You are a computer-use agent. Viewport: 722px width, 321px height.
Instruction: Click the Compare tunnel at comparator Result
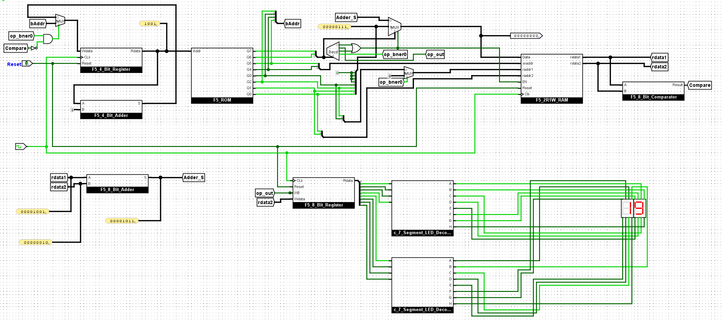(x=699, y=85)
